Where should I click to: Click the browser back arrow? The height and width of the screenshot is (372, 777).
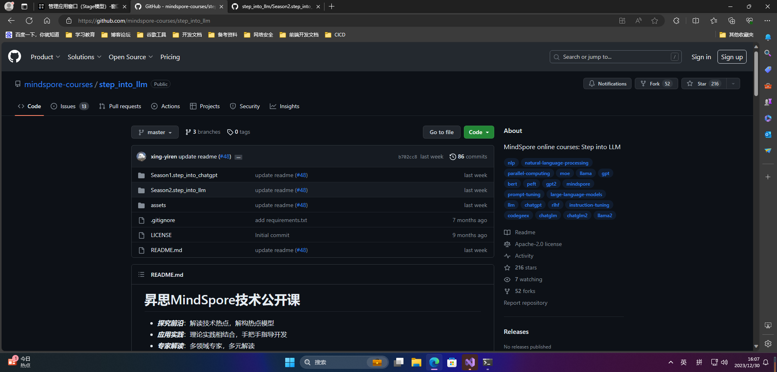[x=11, y=21]
